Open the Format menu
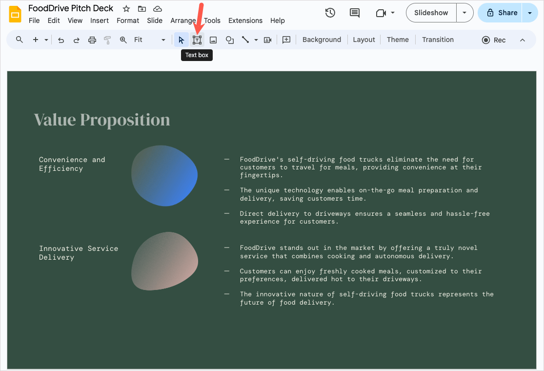Image resolution: width=544 pixels, height=371 pixels. [128, 21]
